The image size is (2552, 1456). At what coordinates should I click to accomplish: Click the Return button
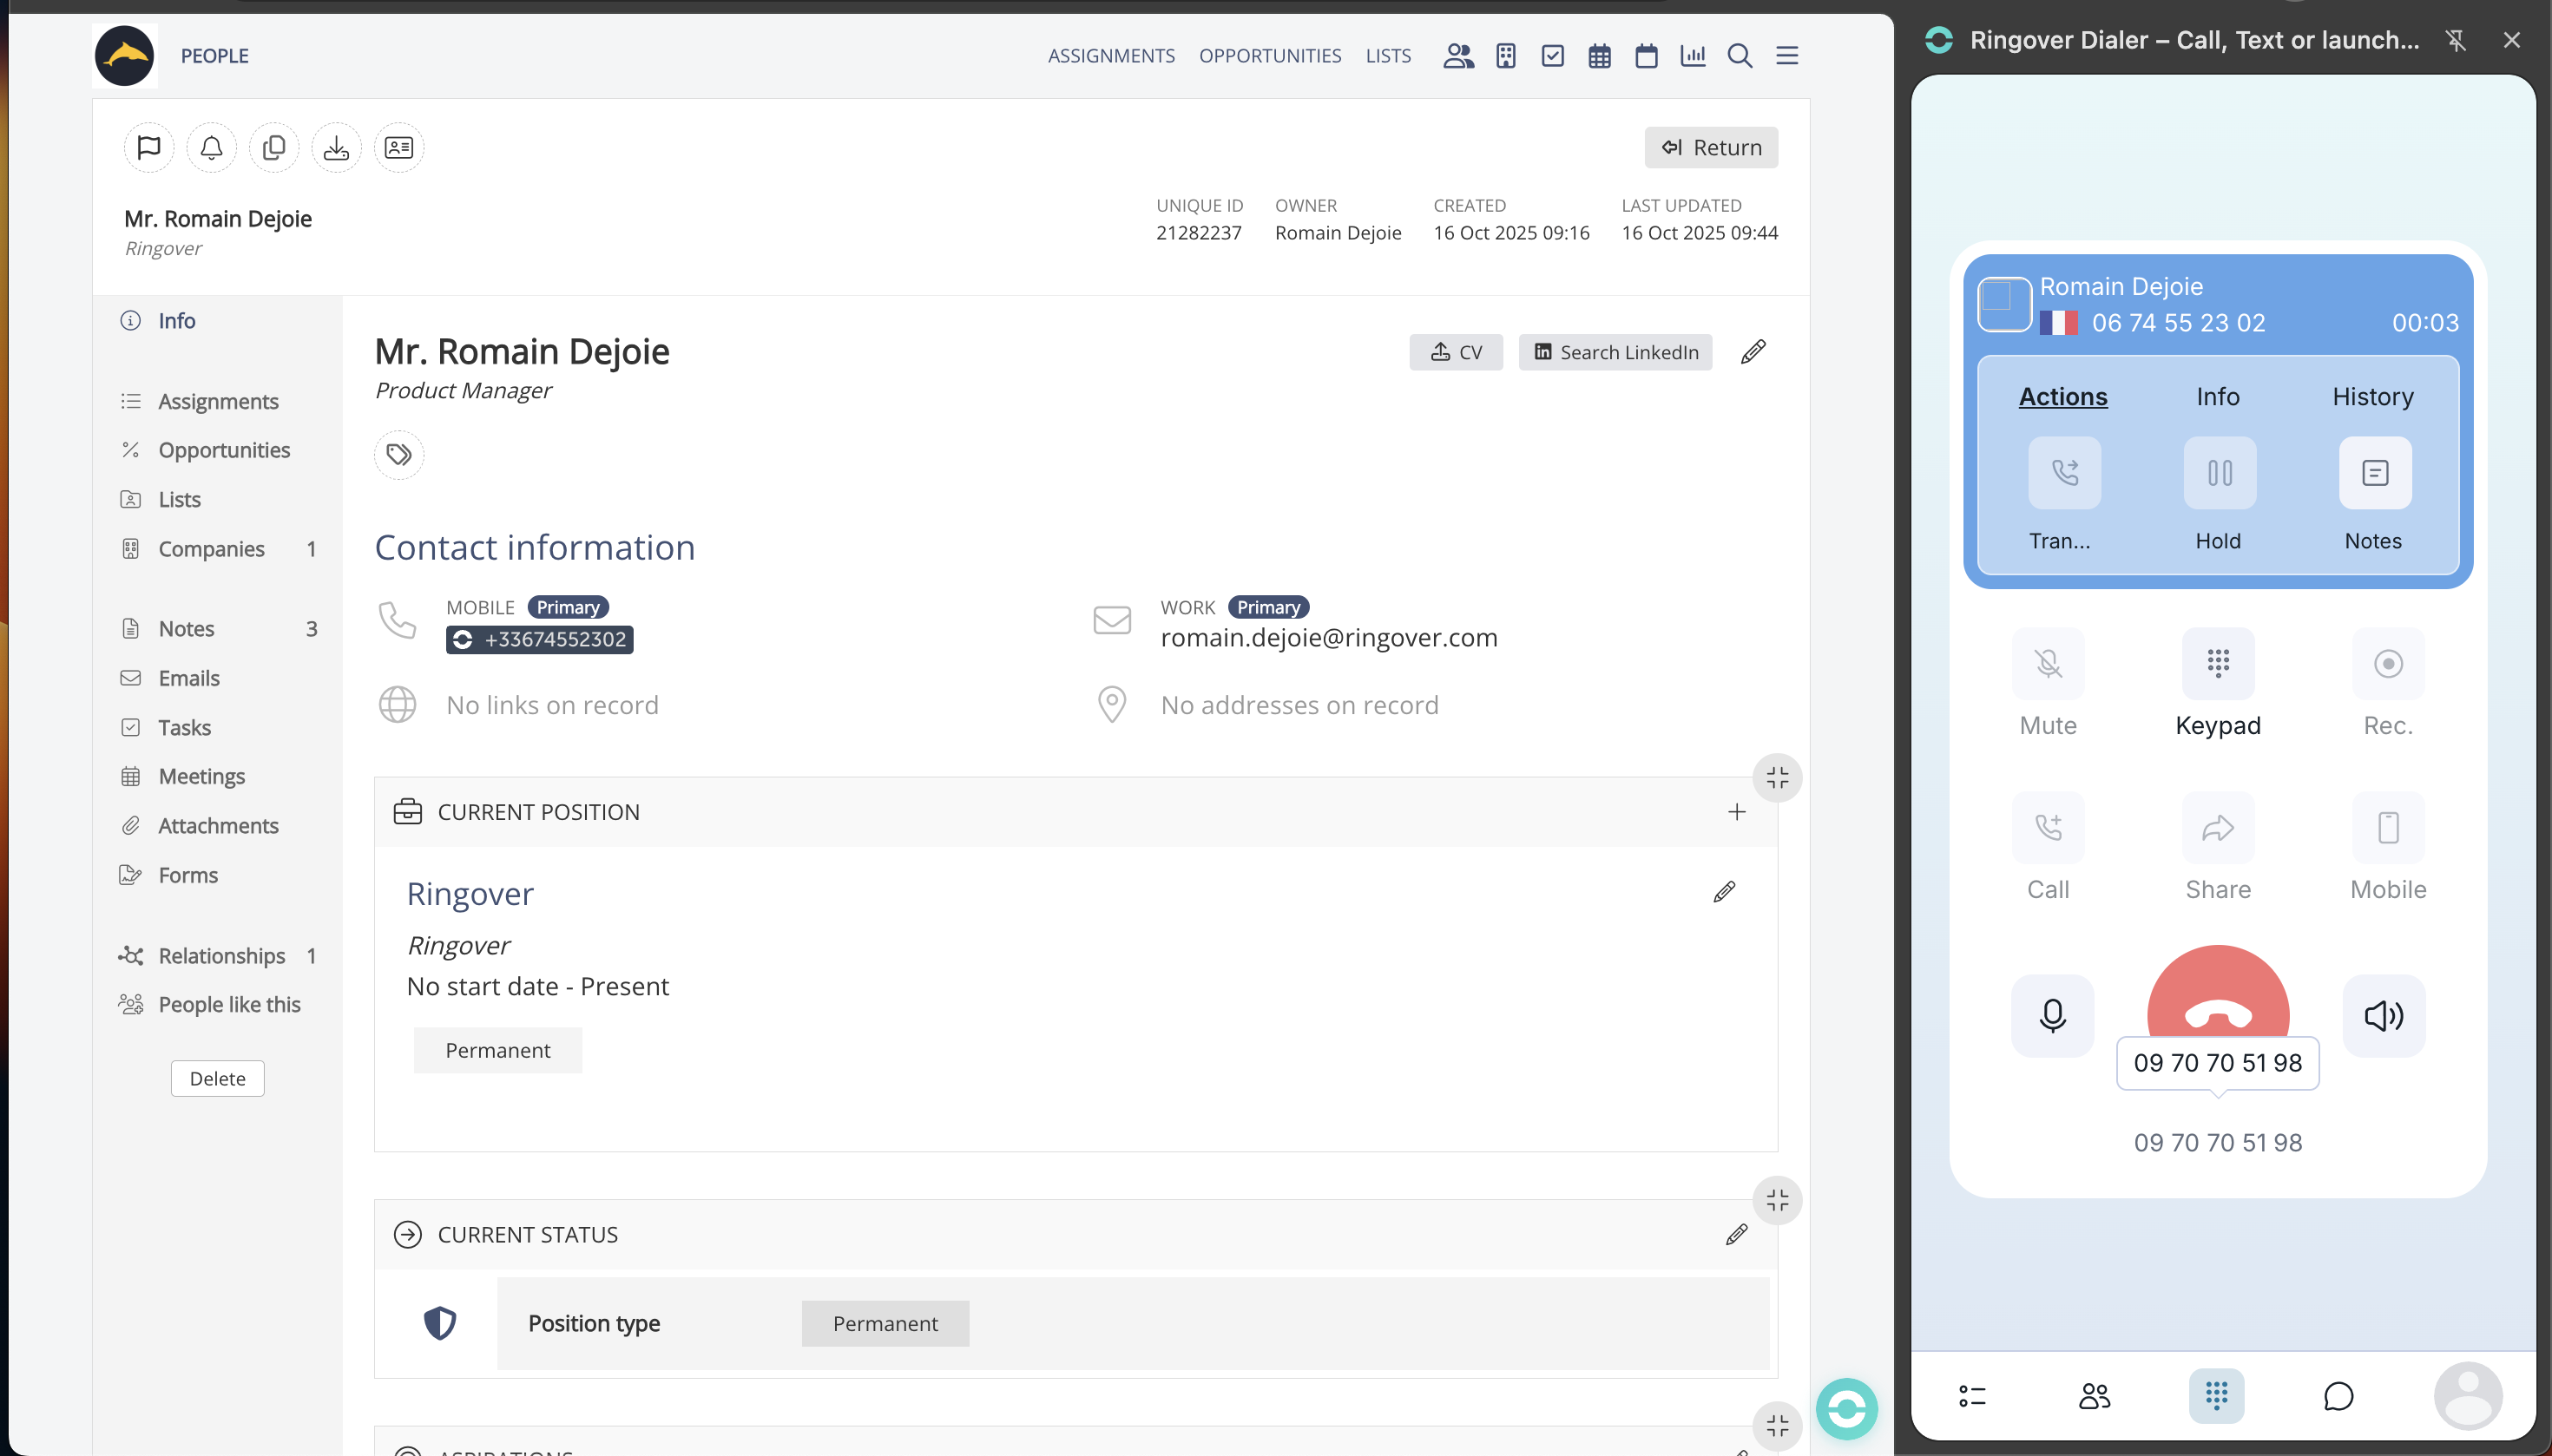tap(1711, 148)
